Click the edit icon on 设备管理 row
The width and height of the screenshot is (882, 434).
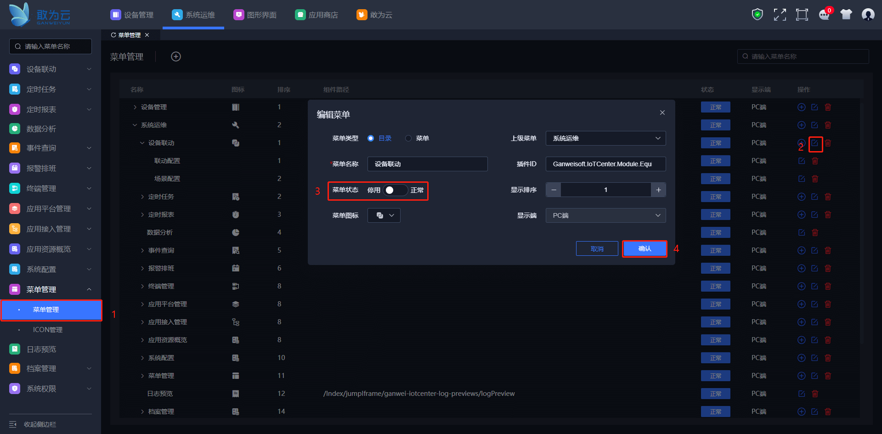(814, 107)
